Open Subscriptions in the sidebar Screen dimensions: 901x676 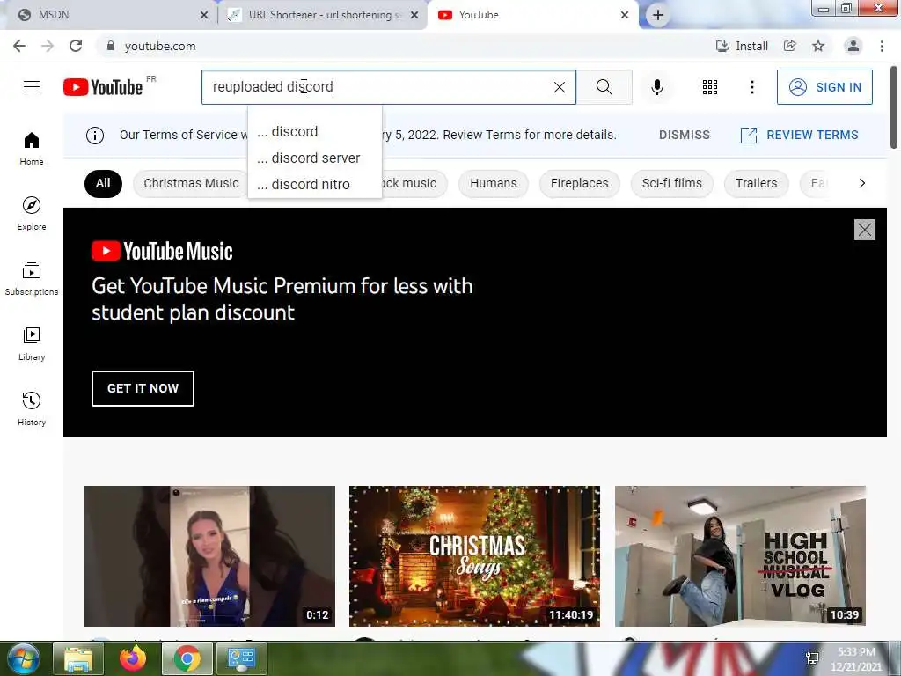[x=32, y=278]
